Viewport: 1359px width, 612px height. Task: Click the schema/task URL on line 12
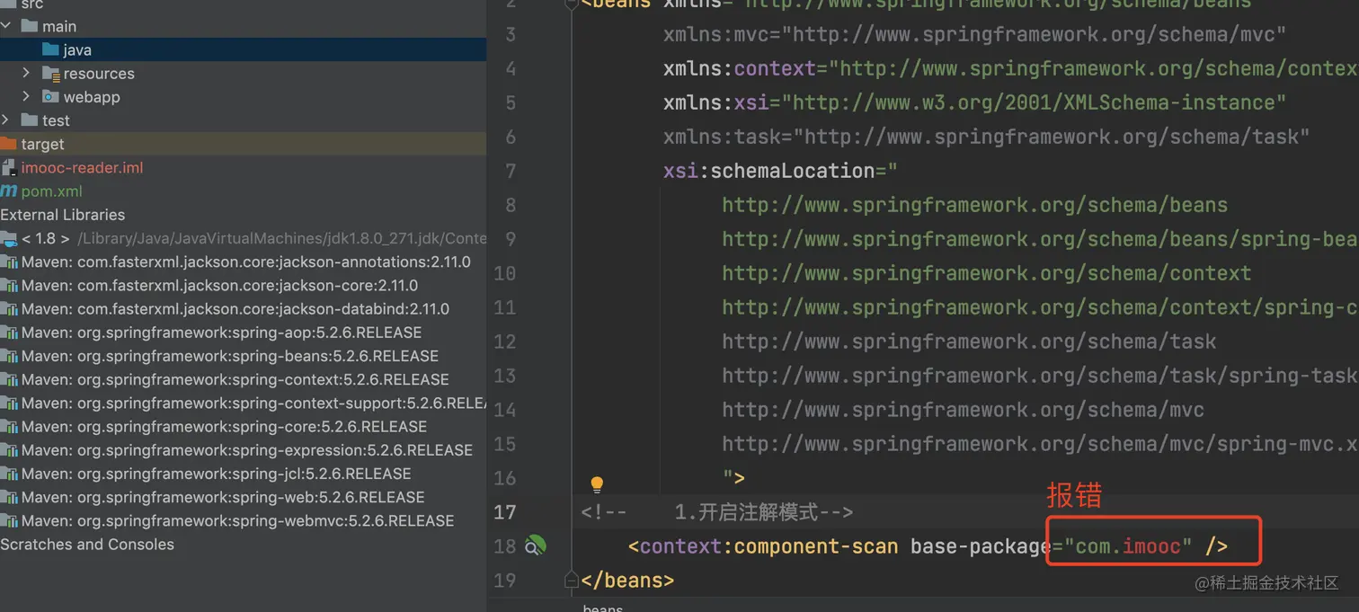(969, 341)
